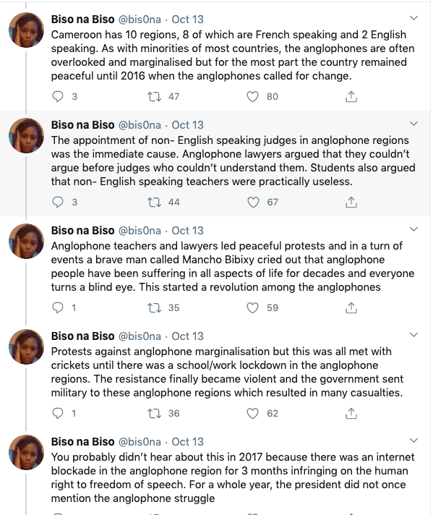Retweet the tweet with 44 retweets
The image size is (433, 515).
154,202
